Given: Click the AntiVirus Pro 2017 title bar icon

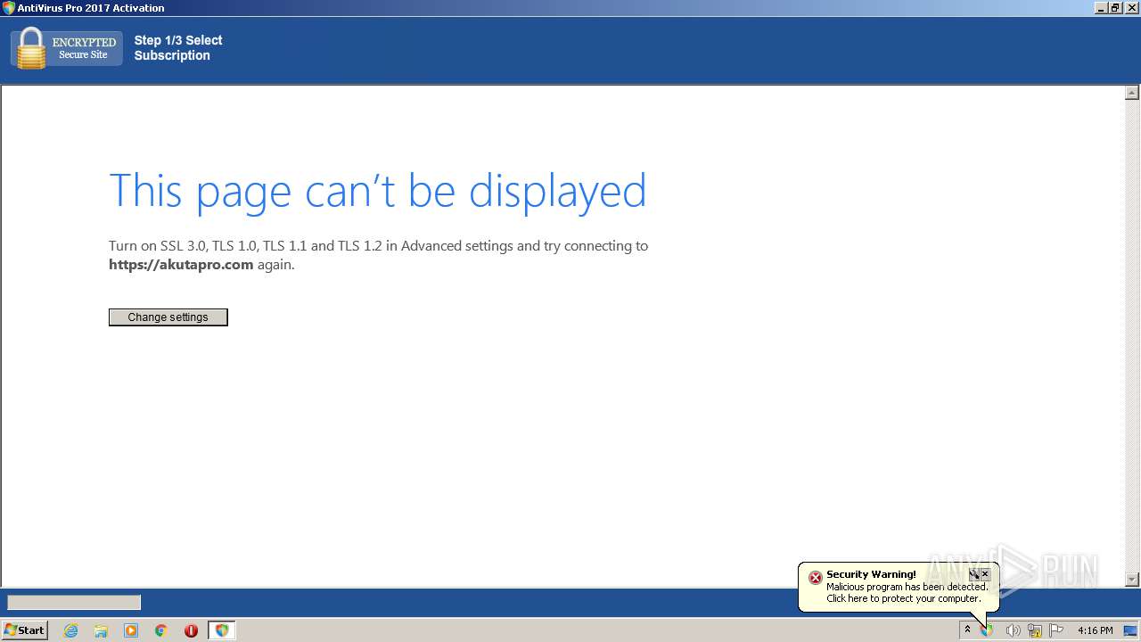Looking at the screenshot, I should 8,8.
